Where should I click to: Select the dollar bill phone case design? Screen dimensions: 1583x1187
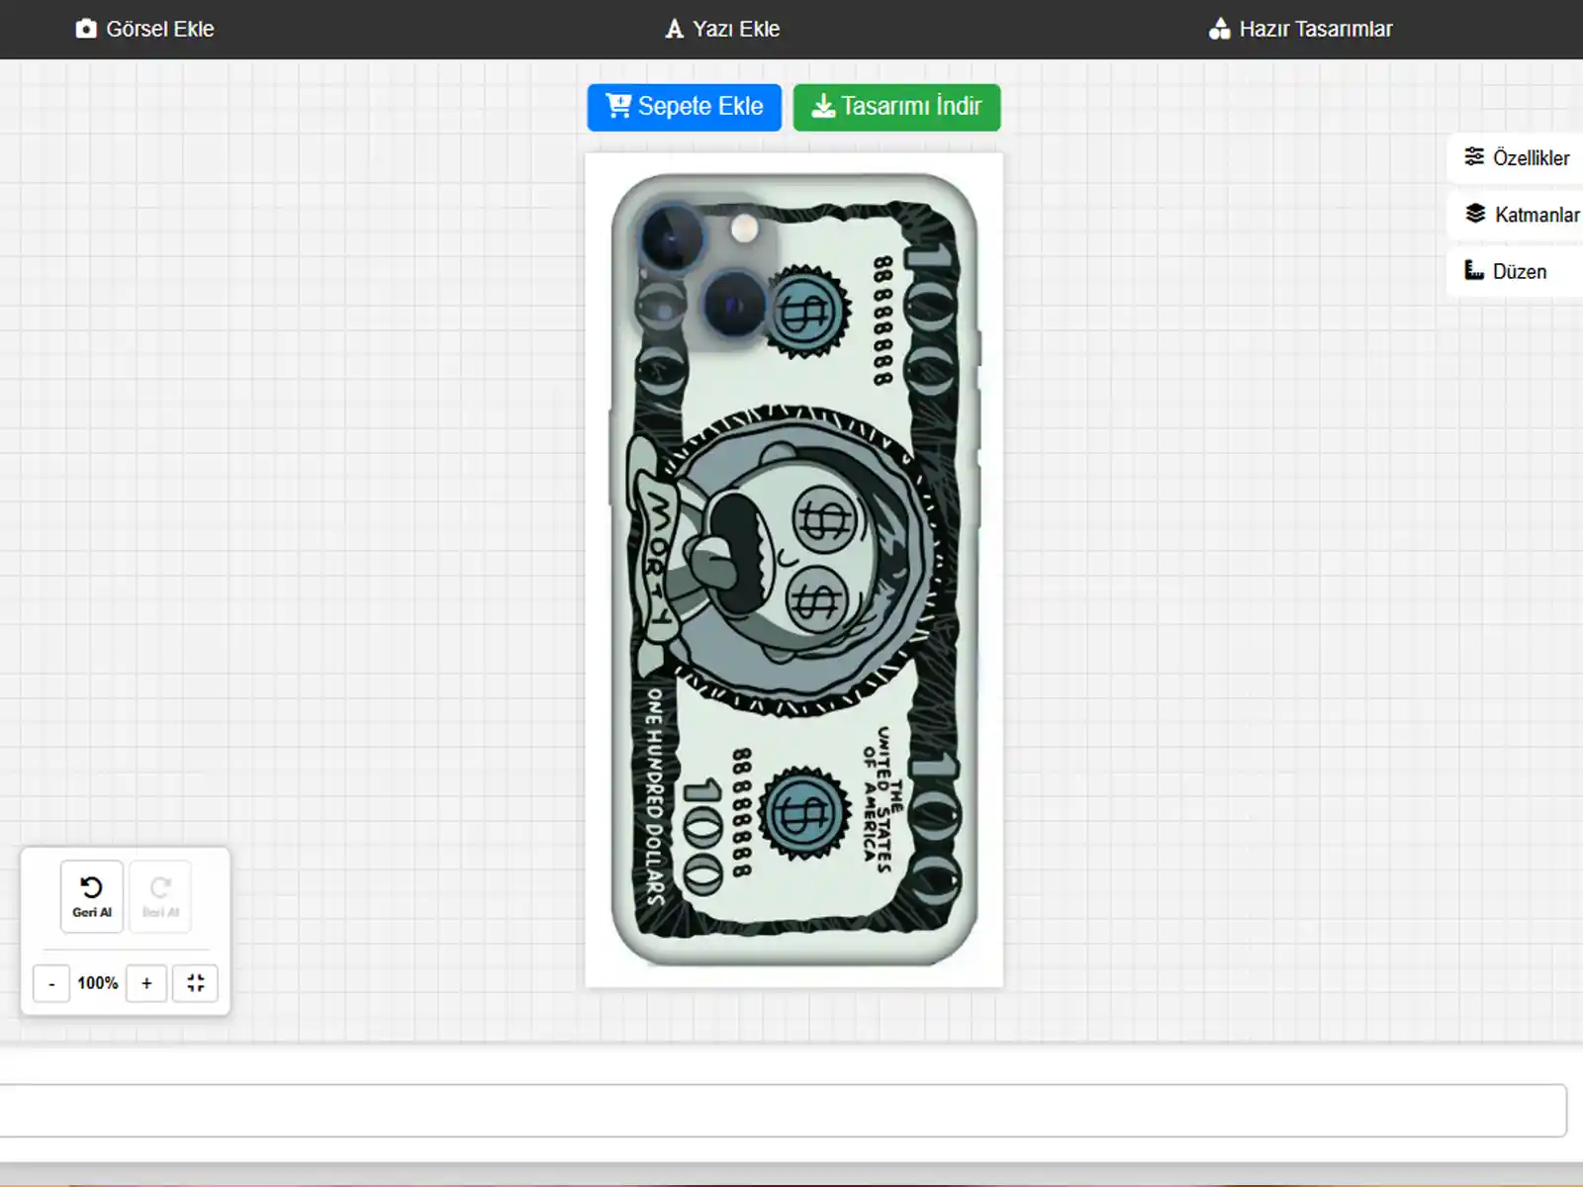point(793,570)
